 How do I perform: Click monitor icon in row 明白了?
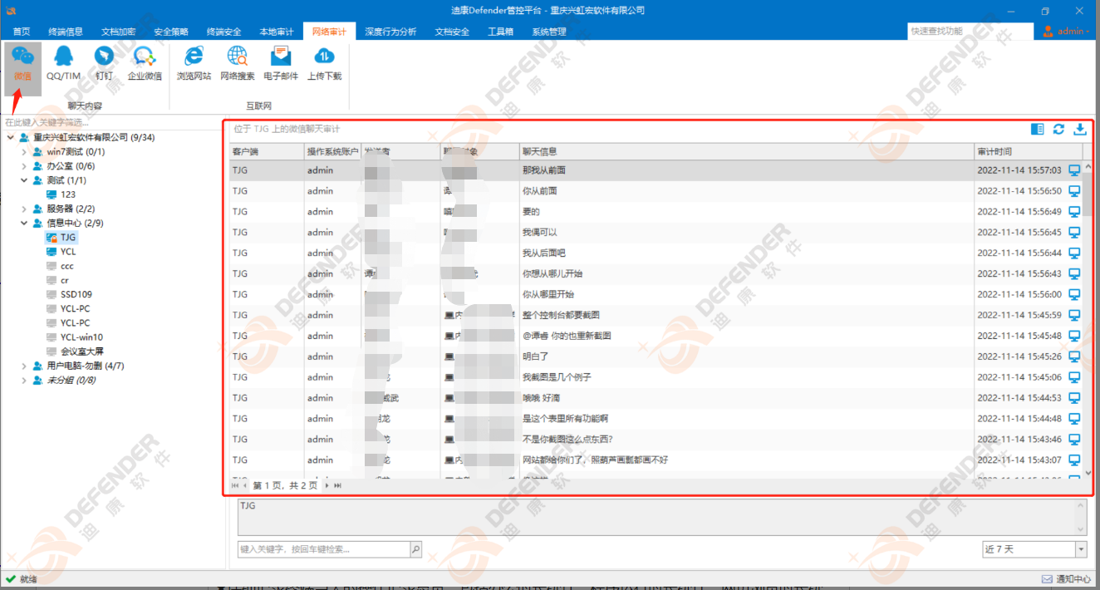tap(1074, 356)
